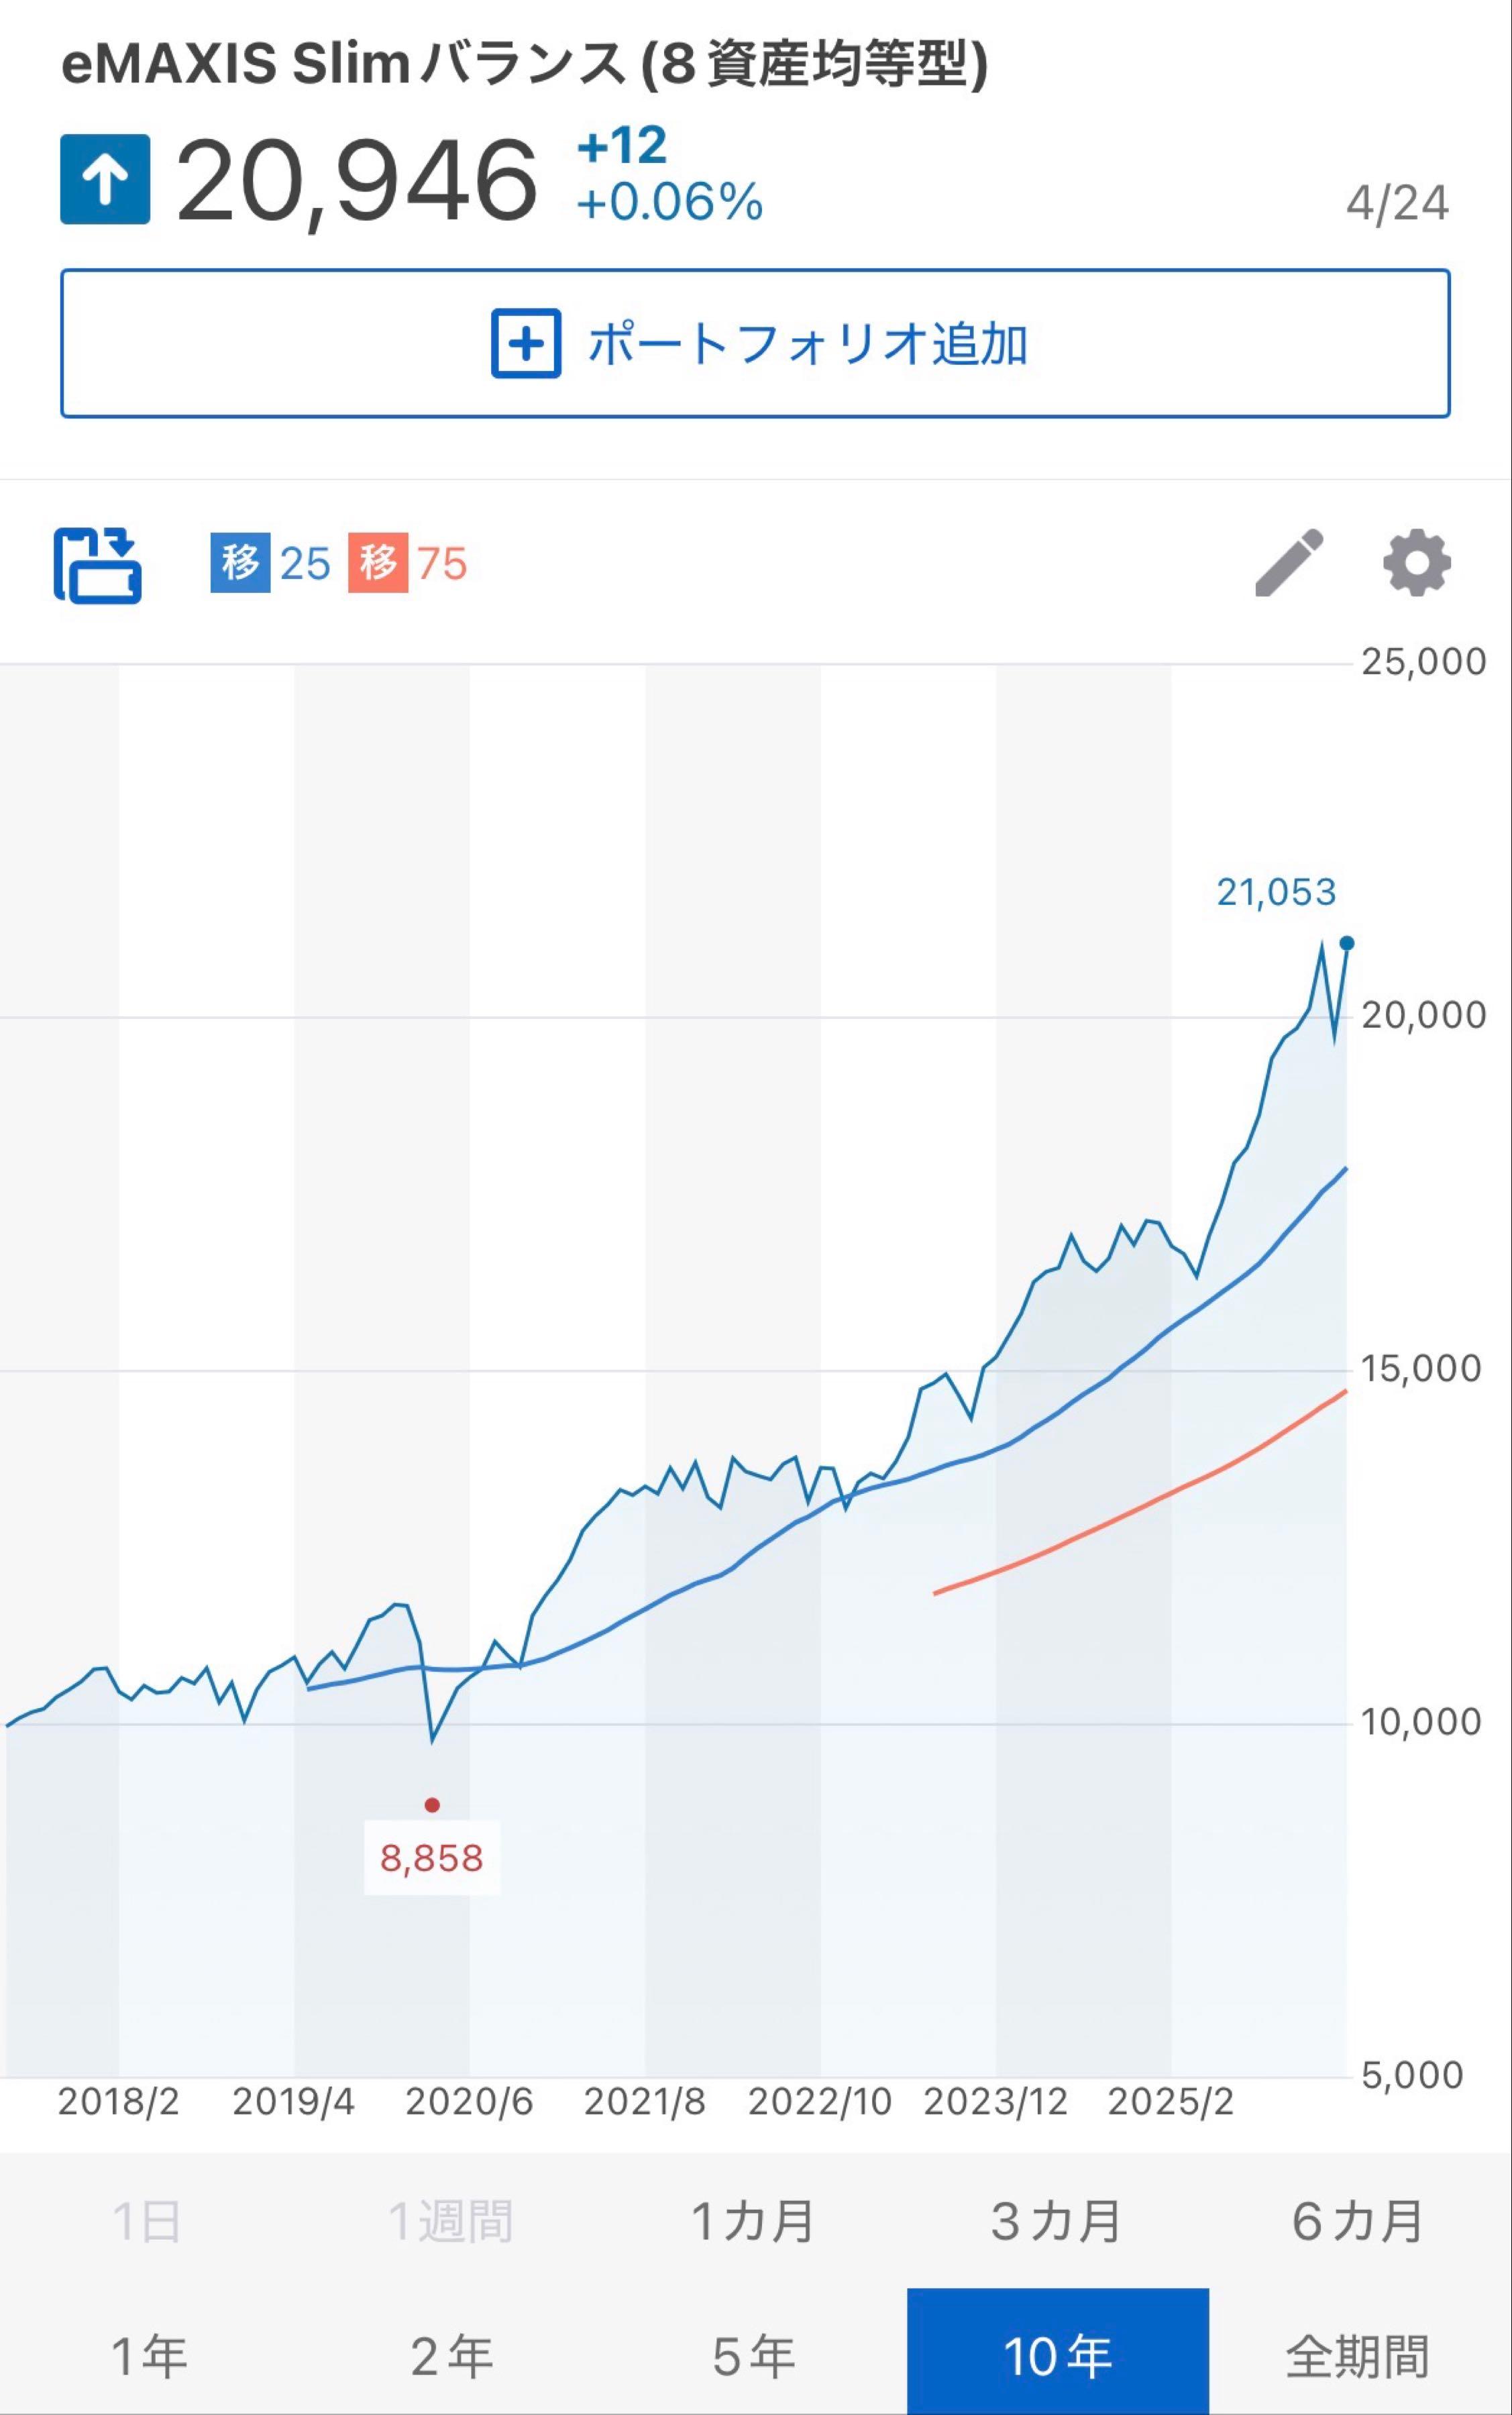1512x2415 pixels.
Task: Switch chart to 6カ月 range
Action: tap(1360, 2221)
